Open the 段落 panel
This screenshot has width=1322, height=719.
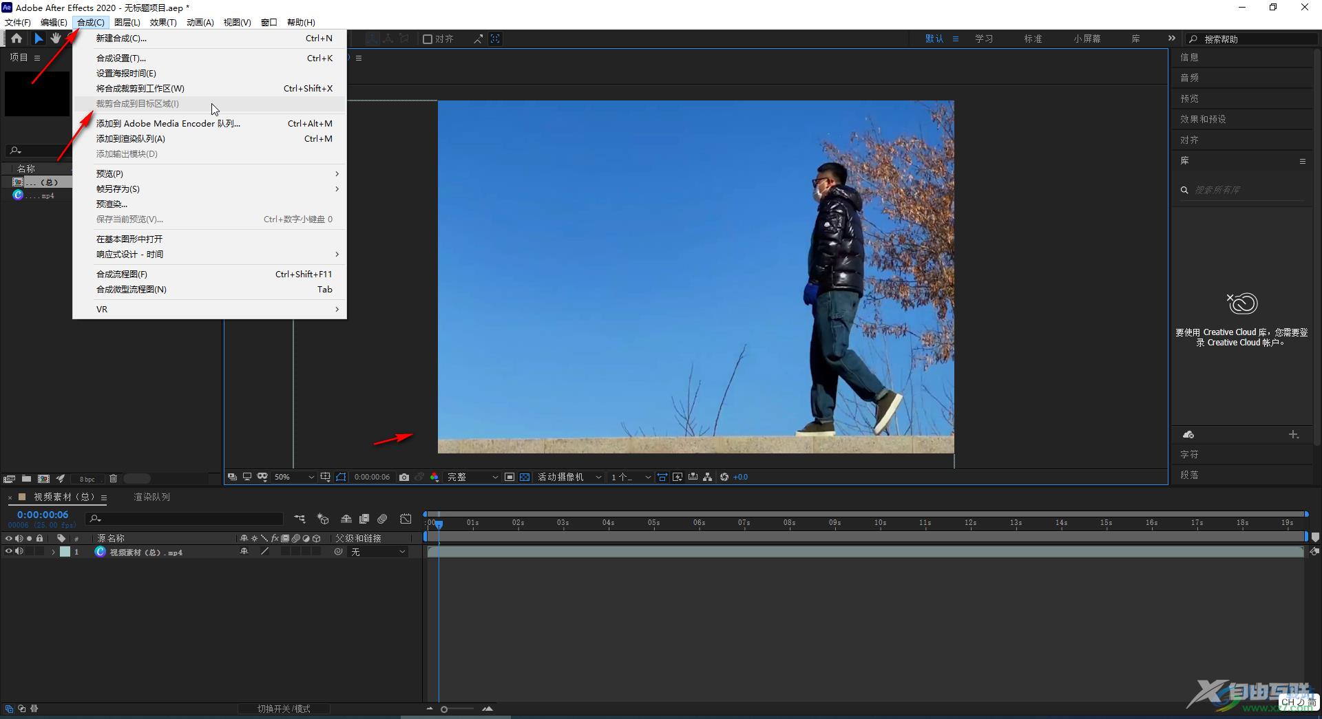(x=1189, y=475)
